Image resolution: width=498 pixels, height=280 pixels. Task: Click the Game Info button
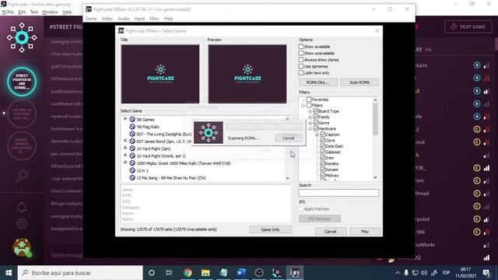[x=270, y=229]
